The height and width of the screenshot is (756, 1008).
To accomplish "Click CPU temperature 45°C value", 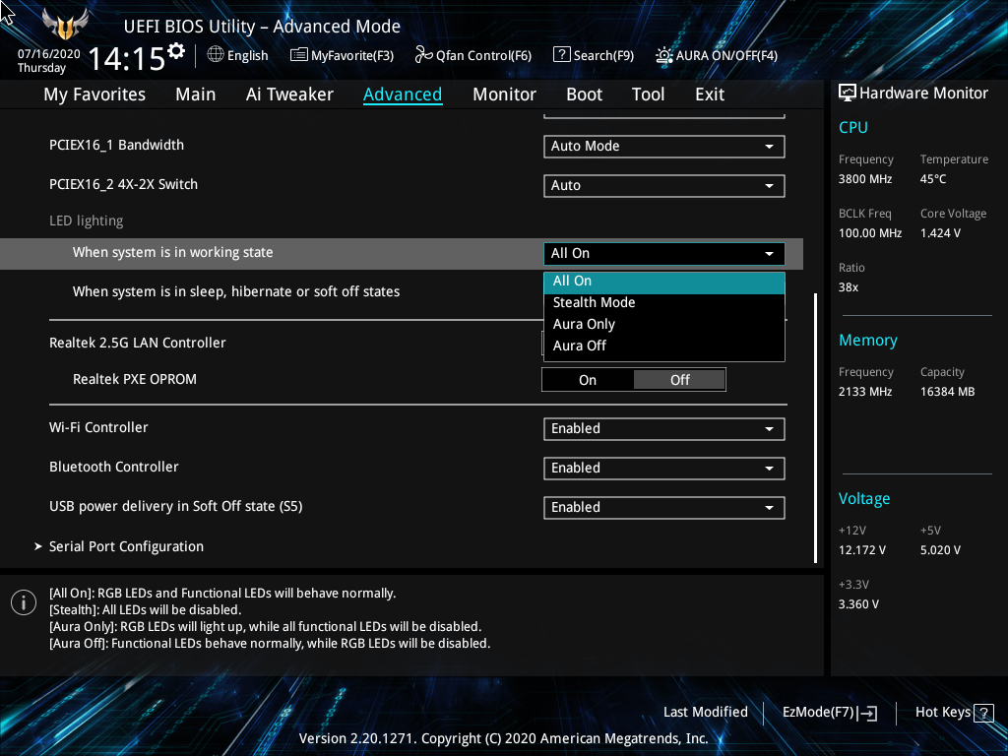I will [x=933, y=179].
